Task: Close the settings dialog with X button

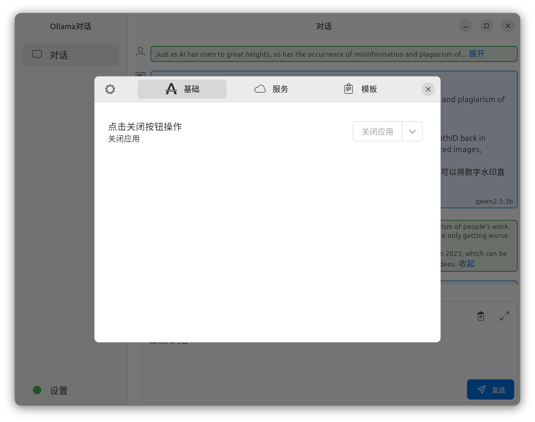Action: tap(428, 89)
